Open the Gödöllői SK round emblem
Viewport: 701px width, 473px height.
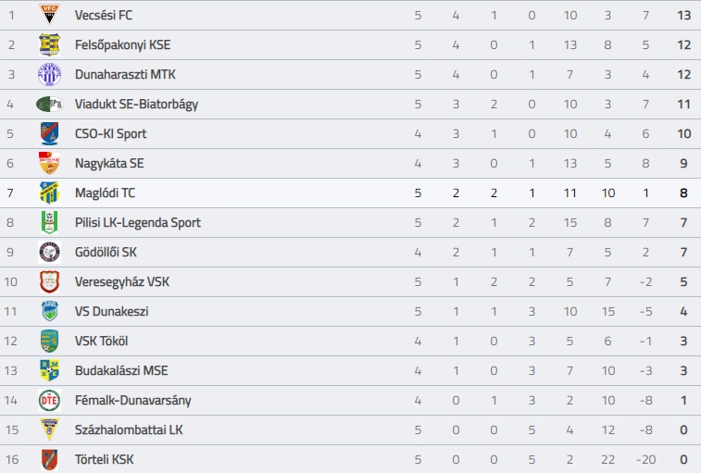pyautogui.click(x=49, y=252)
